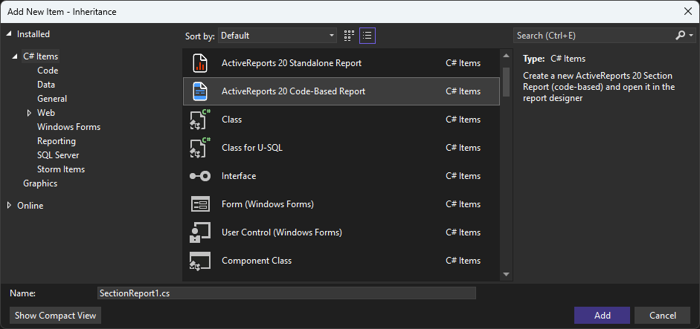
Task: Switch to medium icons list view
Action: [367, 36]
